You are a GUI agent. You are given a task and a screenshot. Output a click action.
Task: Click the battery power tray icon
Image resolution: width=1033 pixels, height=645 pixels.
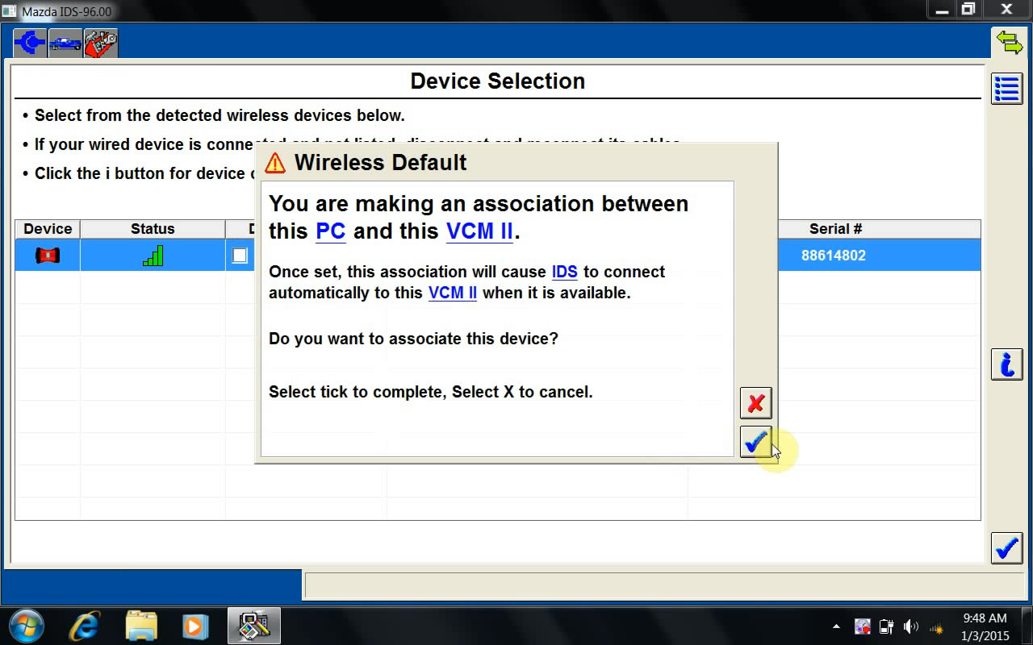(886, 626)
